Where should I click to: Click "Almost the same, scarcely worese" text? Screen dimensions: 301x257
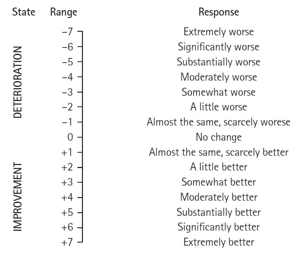click(218, 122)
